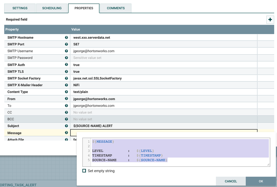Edit the SMTP Hostname value west.xxx.serverdata.net

pyautogui.click(x=92, y=38)
